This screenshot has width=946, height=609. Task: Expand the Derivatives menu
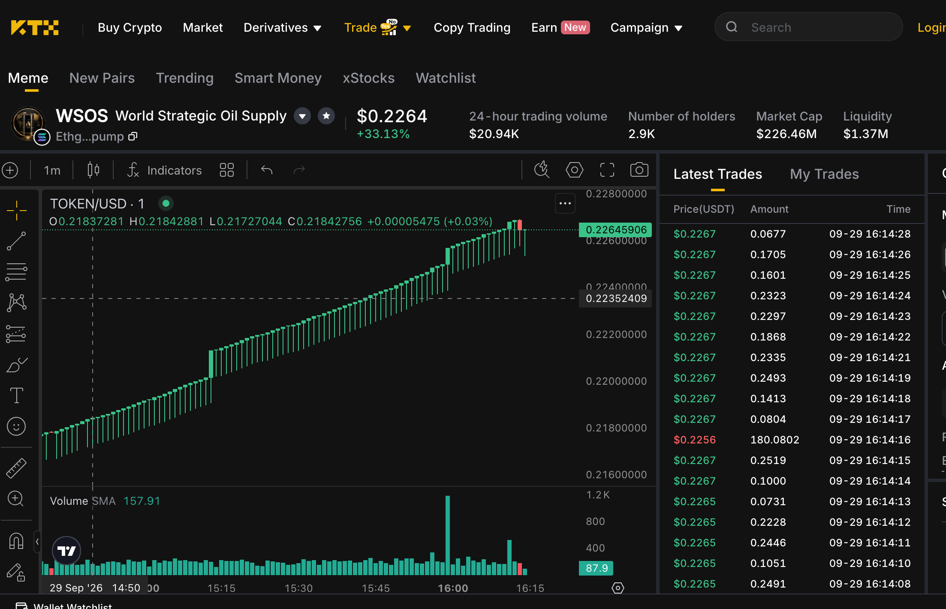[x=282, y=27]
